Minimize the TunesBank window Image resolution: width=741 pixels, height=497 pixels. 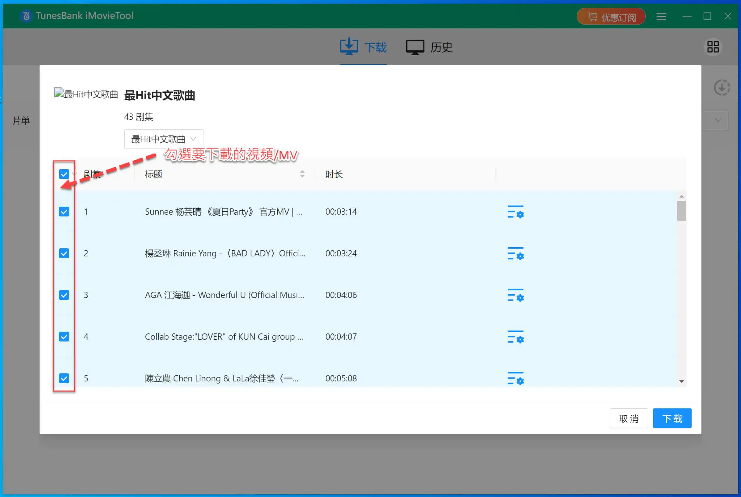coord(687,16)
